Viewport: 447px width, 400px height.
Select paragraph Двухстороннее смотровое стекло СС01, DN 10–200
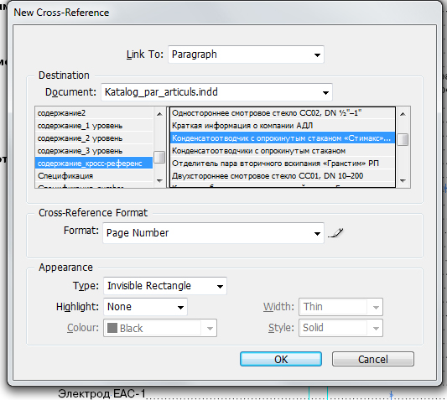(283, 176)
